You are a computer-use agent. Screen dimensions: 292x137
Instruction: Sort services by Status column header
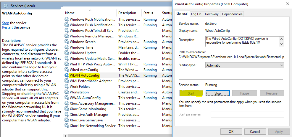[148, 13]
